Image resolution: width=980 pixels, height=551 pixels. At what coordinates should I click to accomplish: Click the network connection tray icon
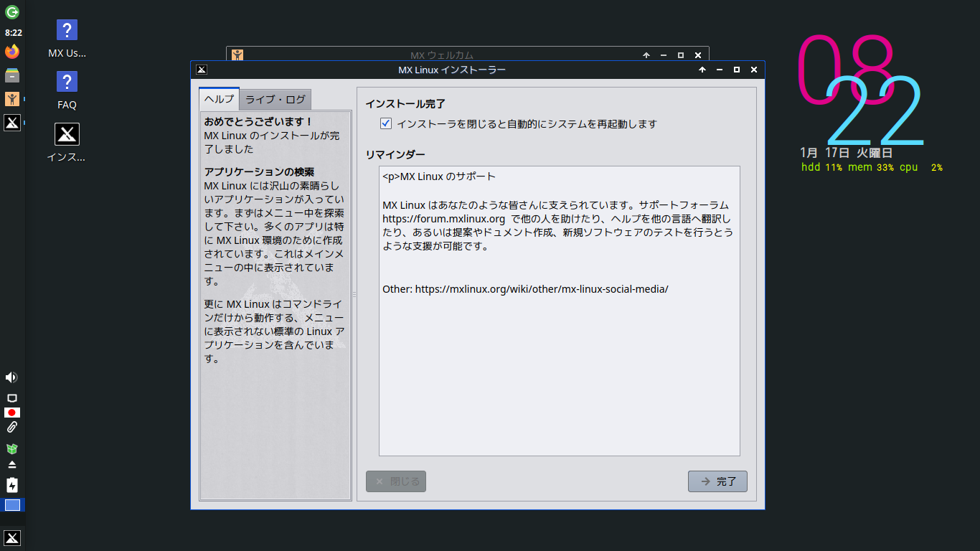coord(11,397)
